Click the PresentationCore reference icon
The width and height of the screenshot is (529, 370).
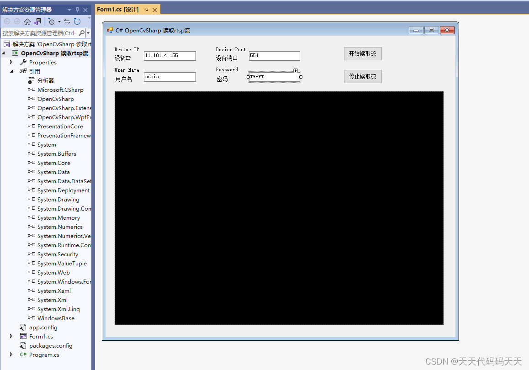coord(32,126)
